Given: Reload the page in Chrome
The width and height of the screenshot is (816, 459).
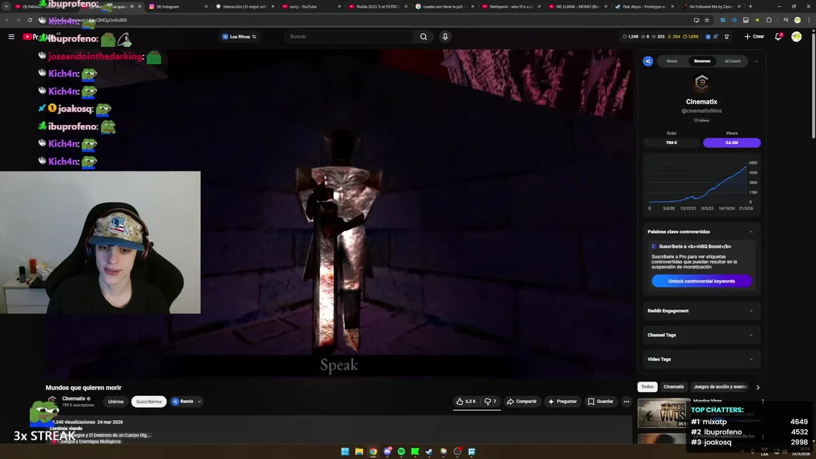Looking at the screenshot, I should pos(29,20).
